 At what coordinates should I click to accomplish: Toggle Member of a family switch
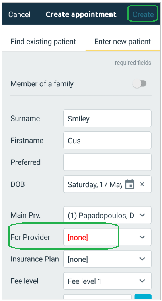click(x=140, y=84)
